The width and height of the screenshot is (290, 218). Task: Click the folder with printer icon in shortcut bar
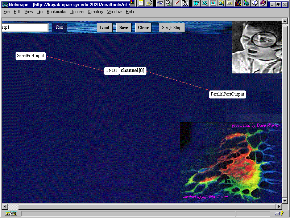click(229, 3)
